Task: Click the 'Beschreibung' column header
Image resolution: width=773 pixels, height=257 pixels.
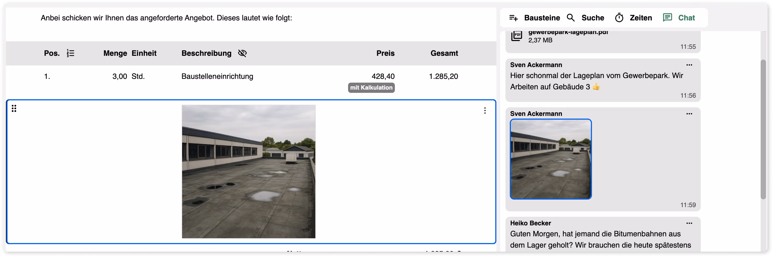Action: (x=207, y=53)
